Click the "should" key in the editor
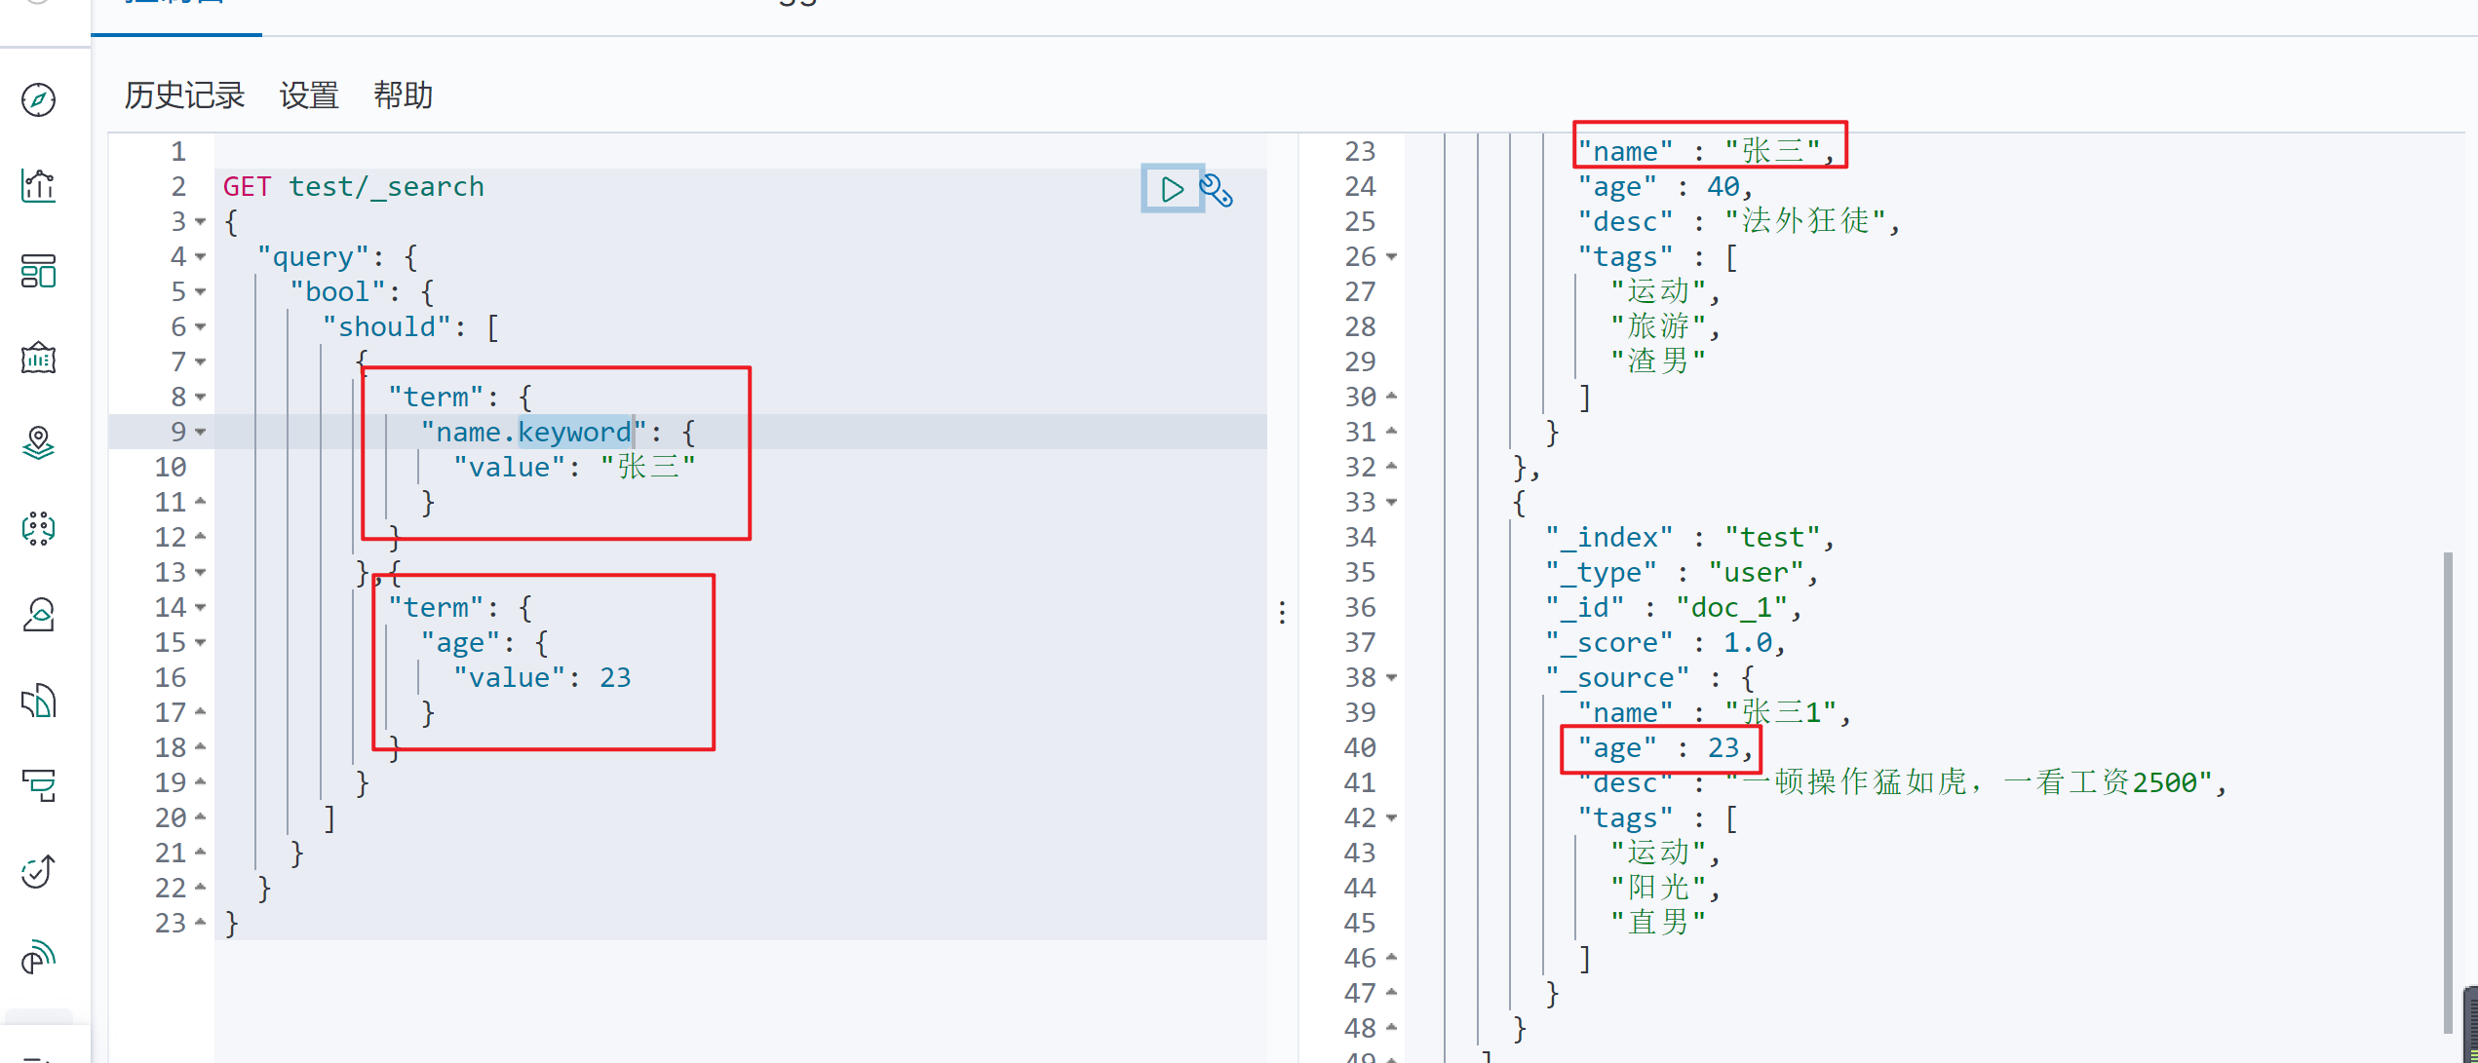2478x1063 pixels. [387, 326]
